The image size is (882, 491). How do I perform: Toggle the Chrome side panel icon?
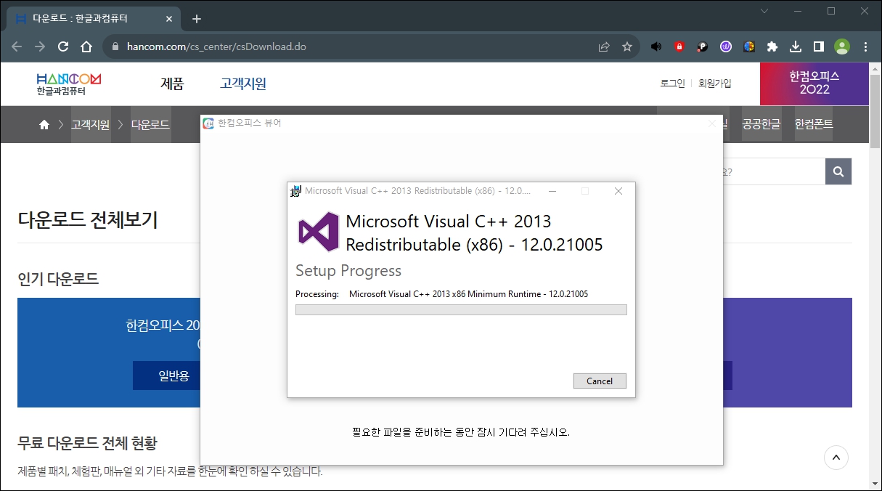pos(819,46)
